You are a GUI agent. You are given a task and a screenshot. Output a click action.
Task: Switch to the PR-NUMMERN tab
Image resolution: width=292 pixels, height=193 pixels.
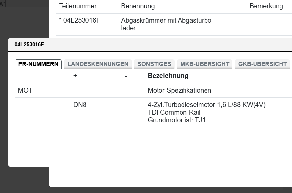38,64
